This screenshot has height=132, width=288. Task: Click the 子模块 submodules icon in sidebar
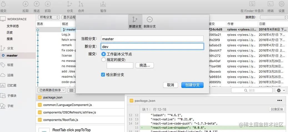coord(3,95)
